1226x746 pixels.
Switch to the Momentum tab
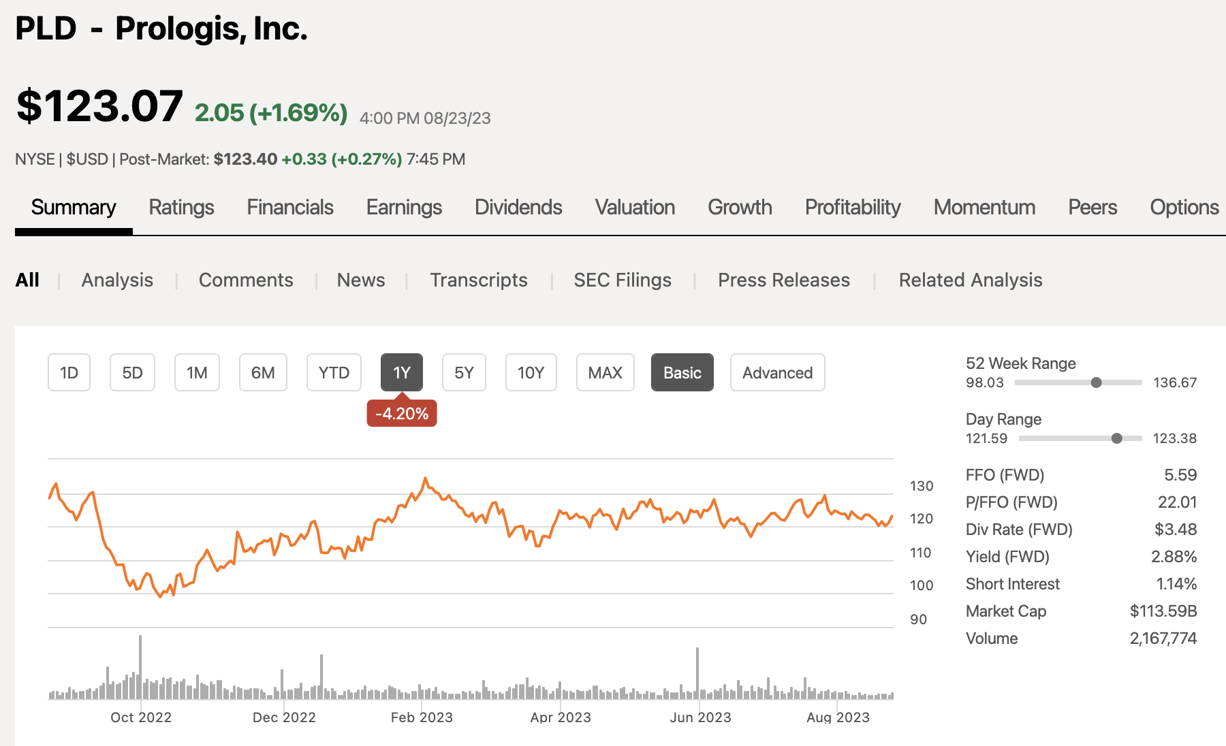[x=984, y=207]
